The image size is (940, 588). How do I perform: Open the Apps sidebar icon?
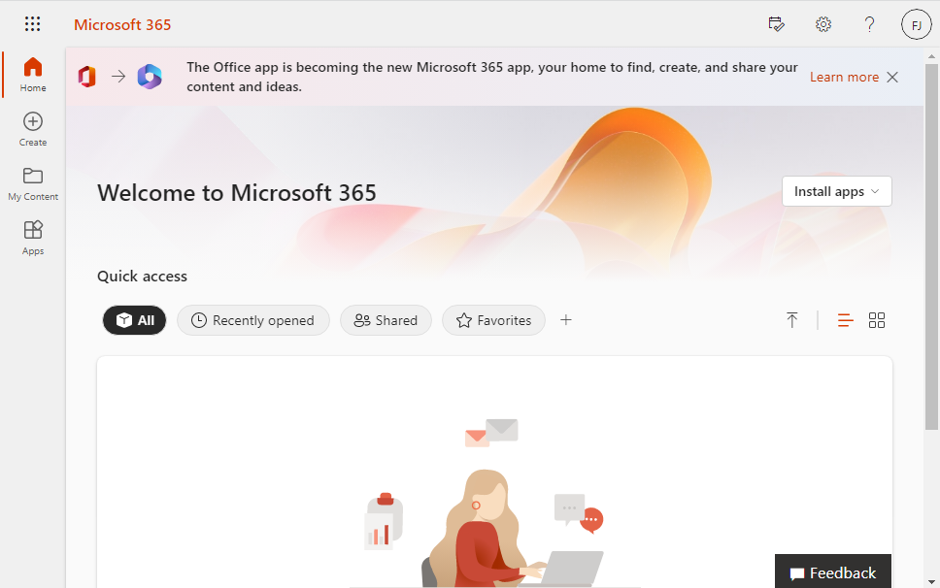[x=33, y=230]
